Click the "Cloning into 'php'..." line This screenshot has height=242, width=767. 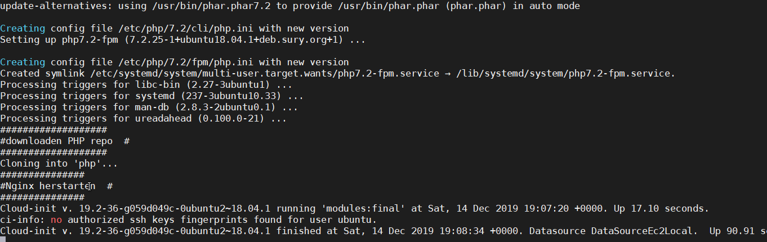click(x=59, y=163)
